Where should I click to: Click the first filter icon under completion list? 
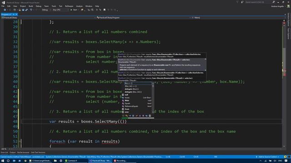(123, 116)
